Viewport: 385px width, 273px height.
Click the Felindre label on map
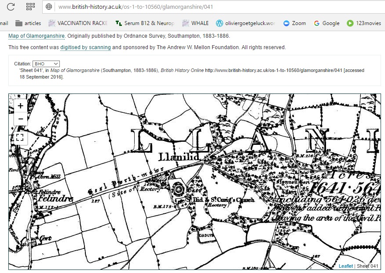55,198
